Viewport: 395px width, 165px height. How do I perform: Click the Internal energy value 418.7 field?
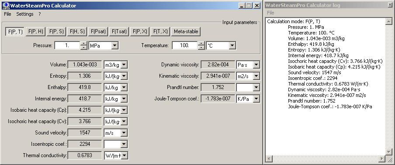[85, 99]
